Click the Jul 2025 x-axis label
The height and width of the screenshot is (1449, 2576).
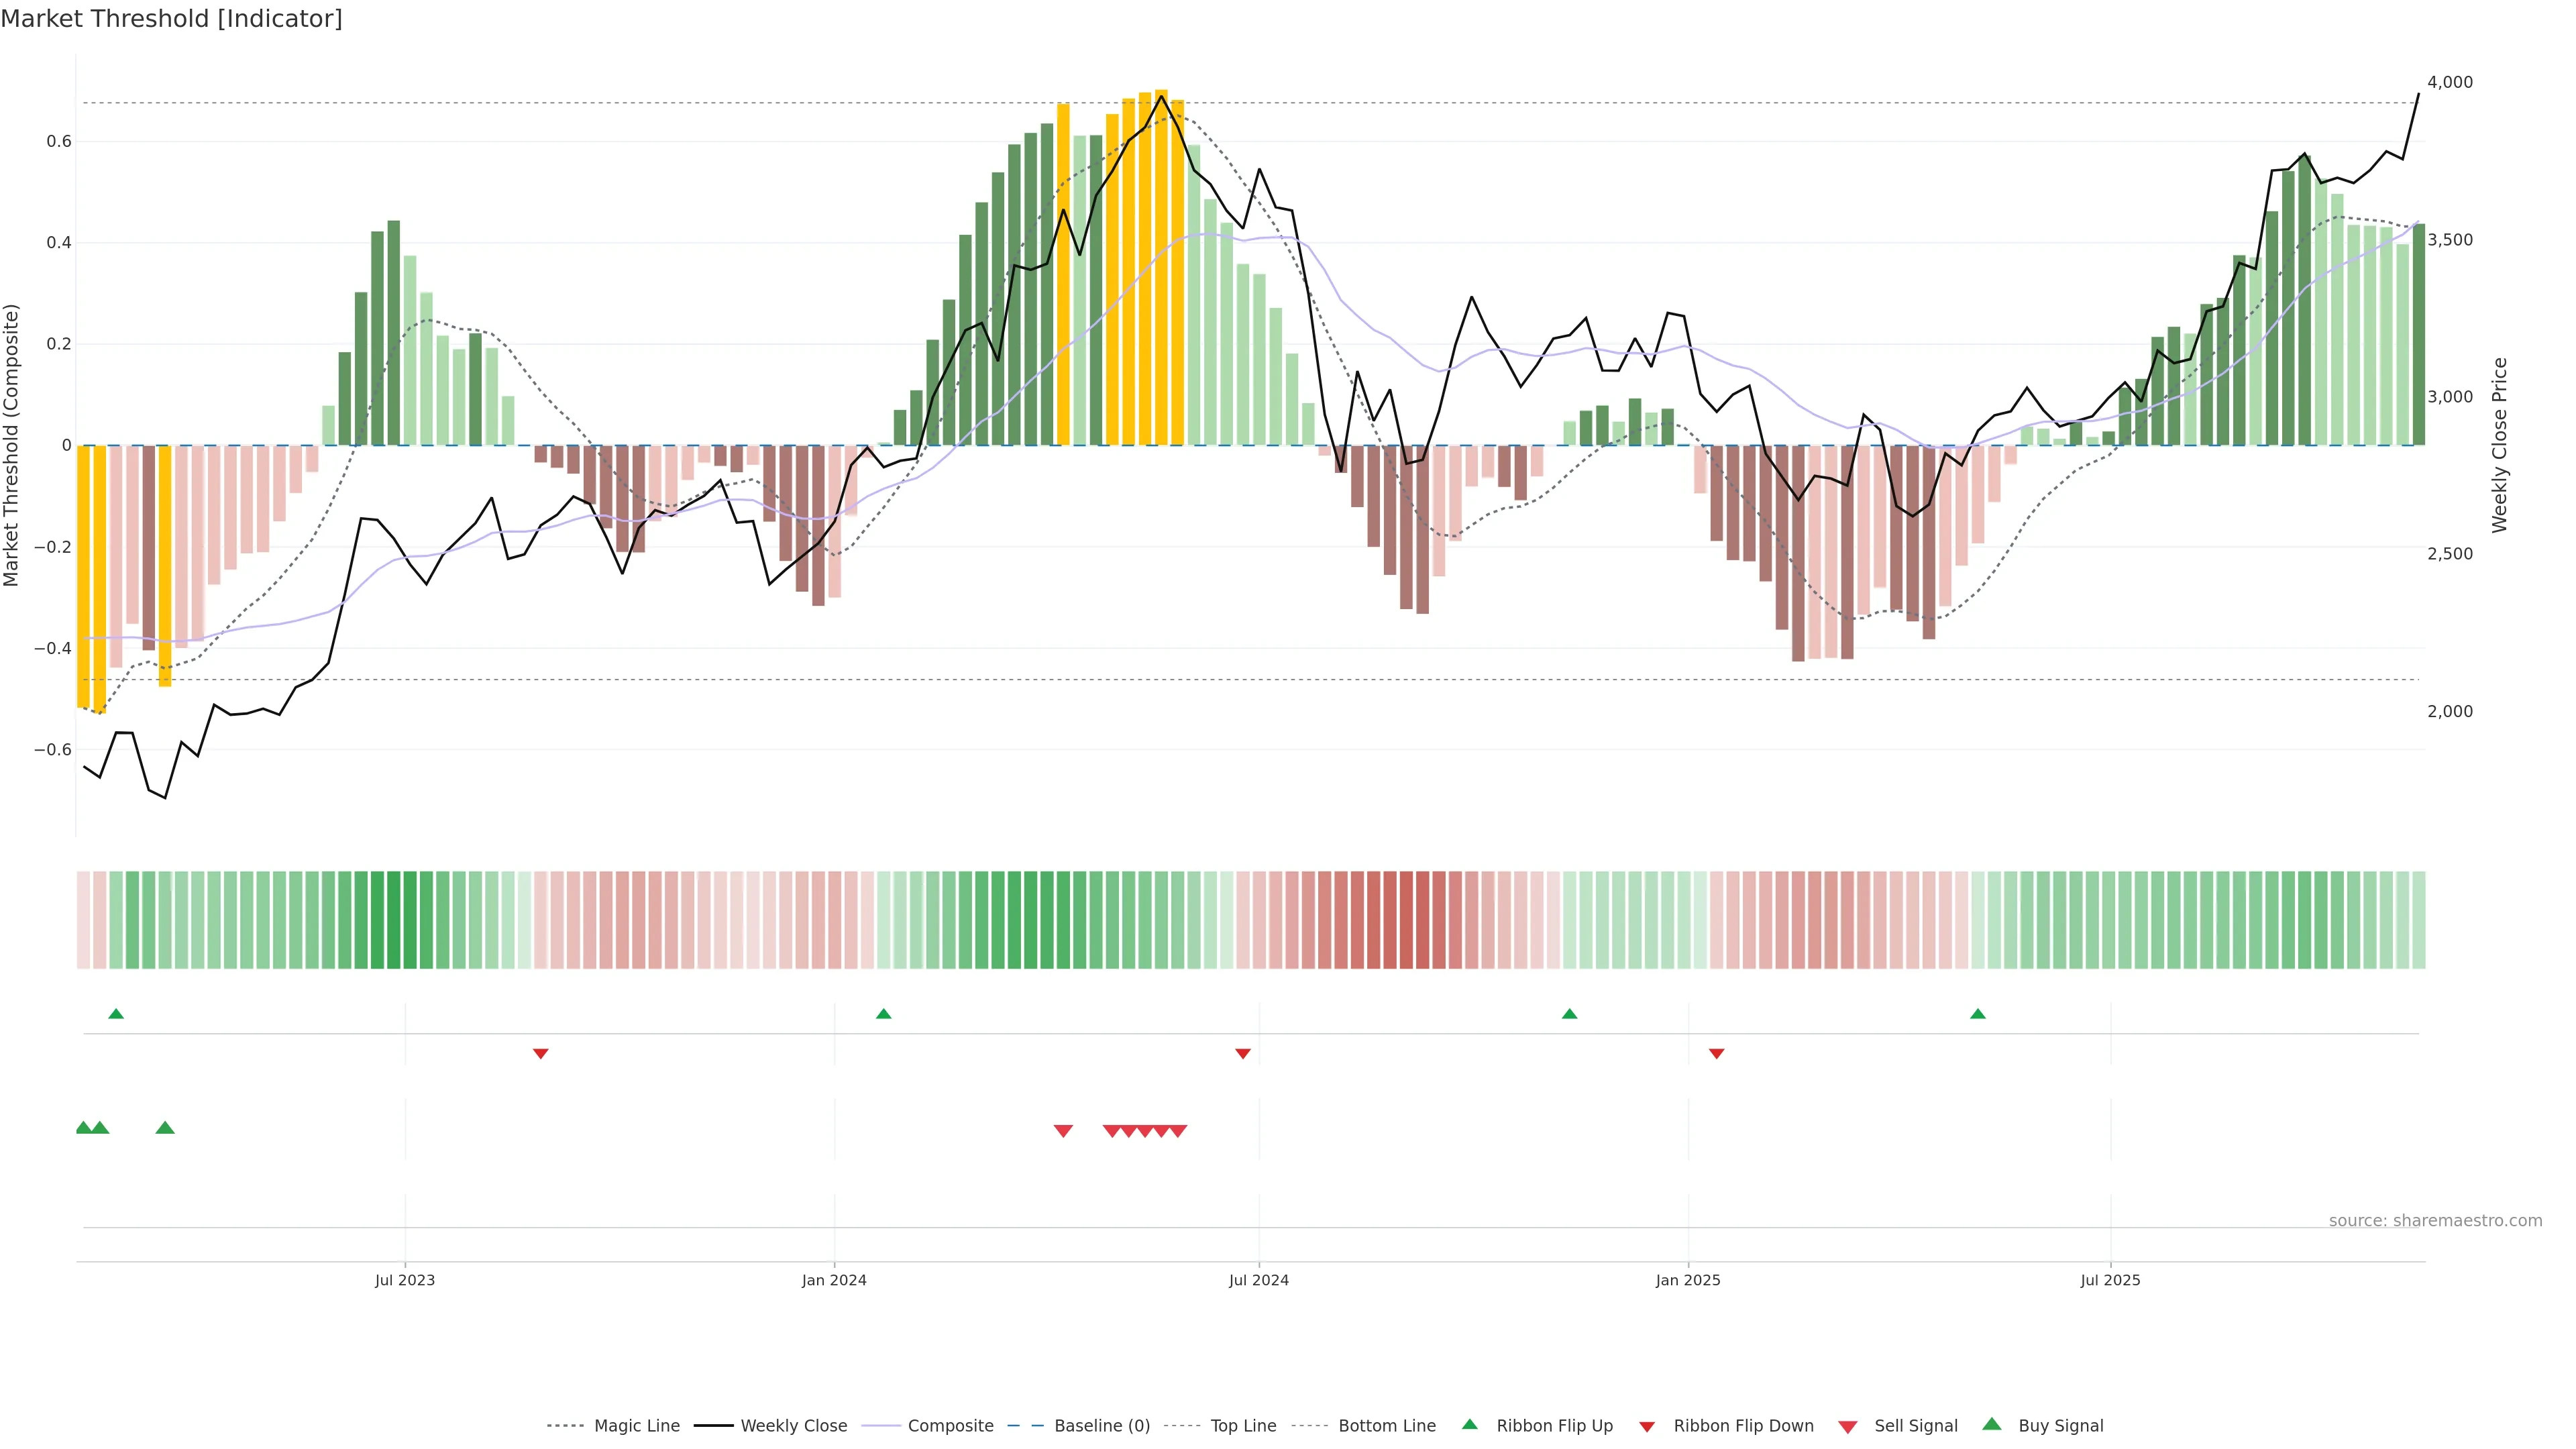(x=2110, y=1280)
